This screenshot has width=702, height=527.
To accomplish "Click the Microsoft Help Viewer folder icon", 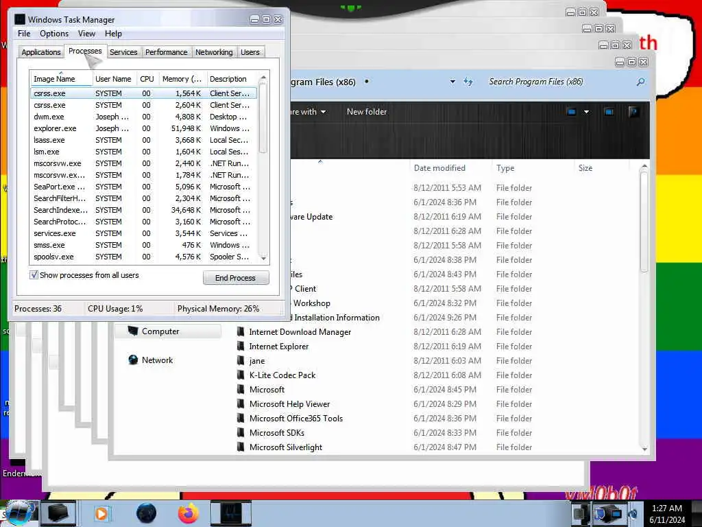I will [x=241, y=403].
